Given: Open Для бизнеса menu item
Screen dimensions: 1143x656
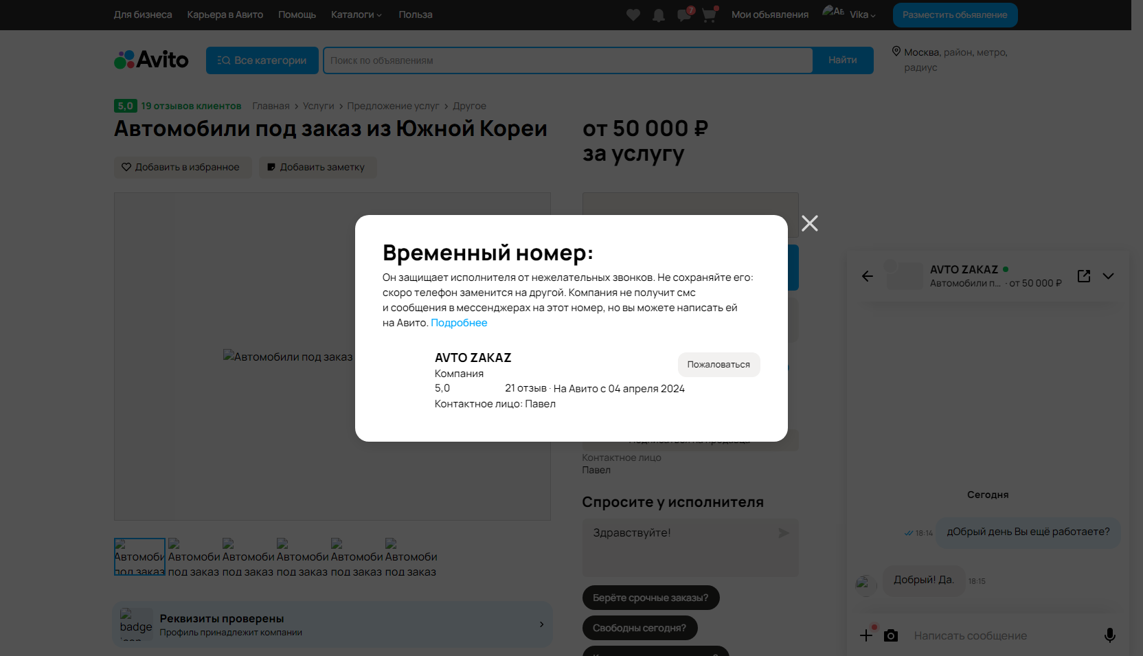Looking at the screenshot, I should coord(143,14).
